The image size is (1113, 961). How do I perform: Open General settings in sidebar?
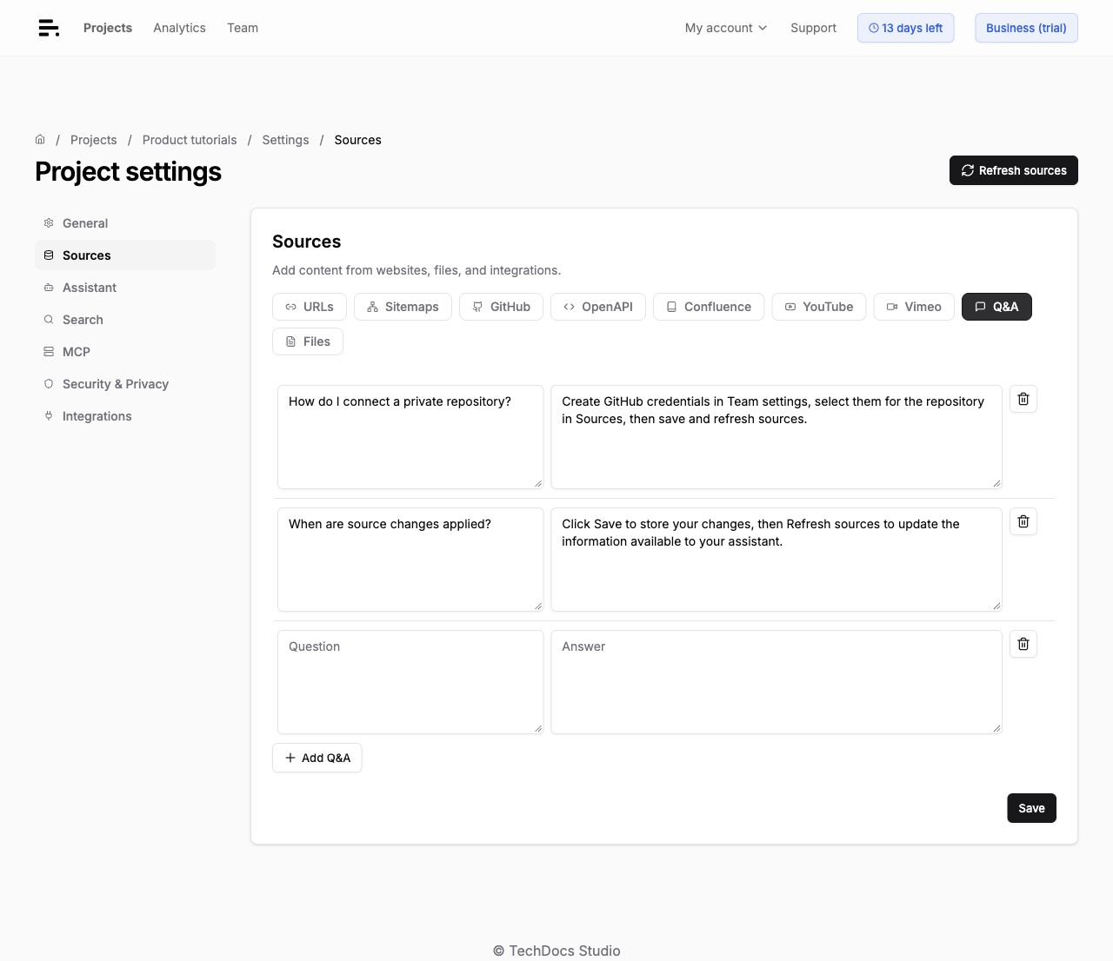[125, 223]
